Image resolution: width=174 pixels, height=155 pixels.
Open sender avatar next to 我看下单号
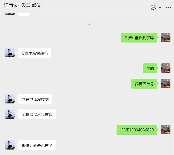click(166, 83)
